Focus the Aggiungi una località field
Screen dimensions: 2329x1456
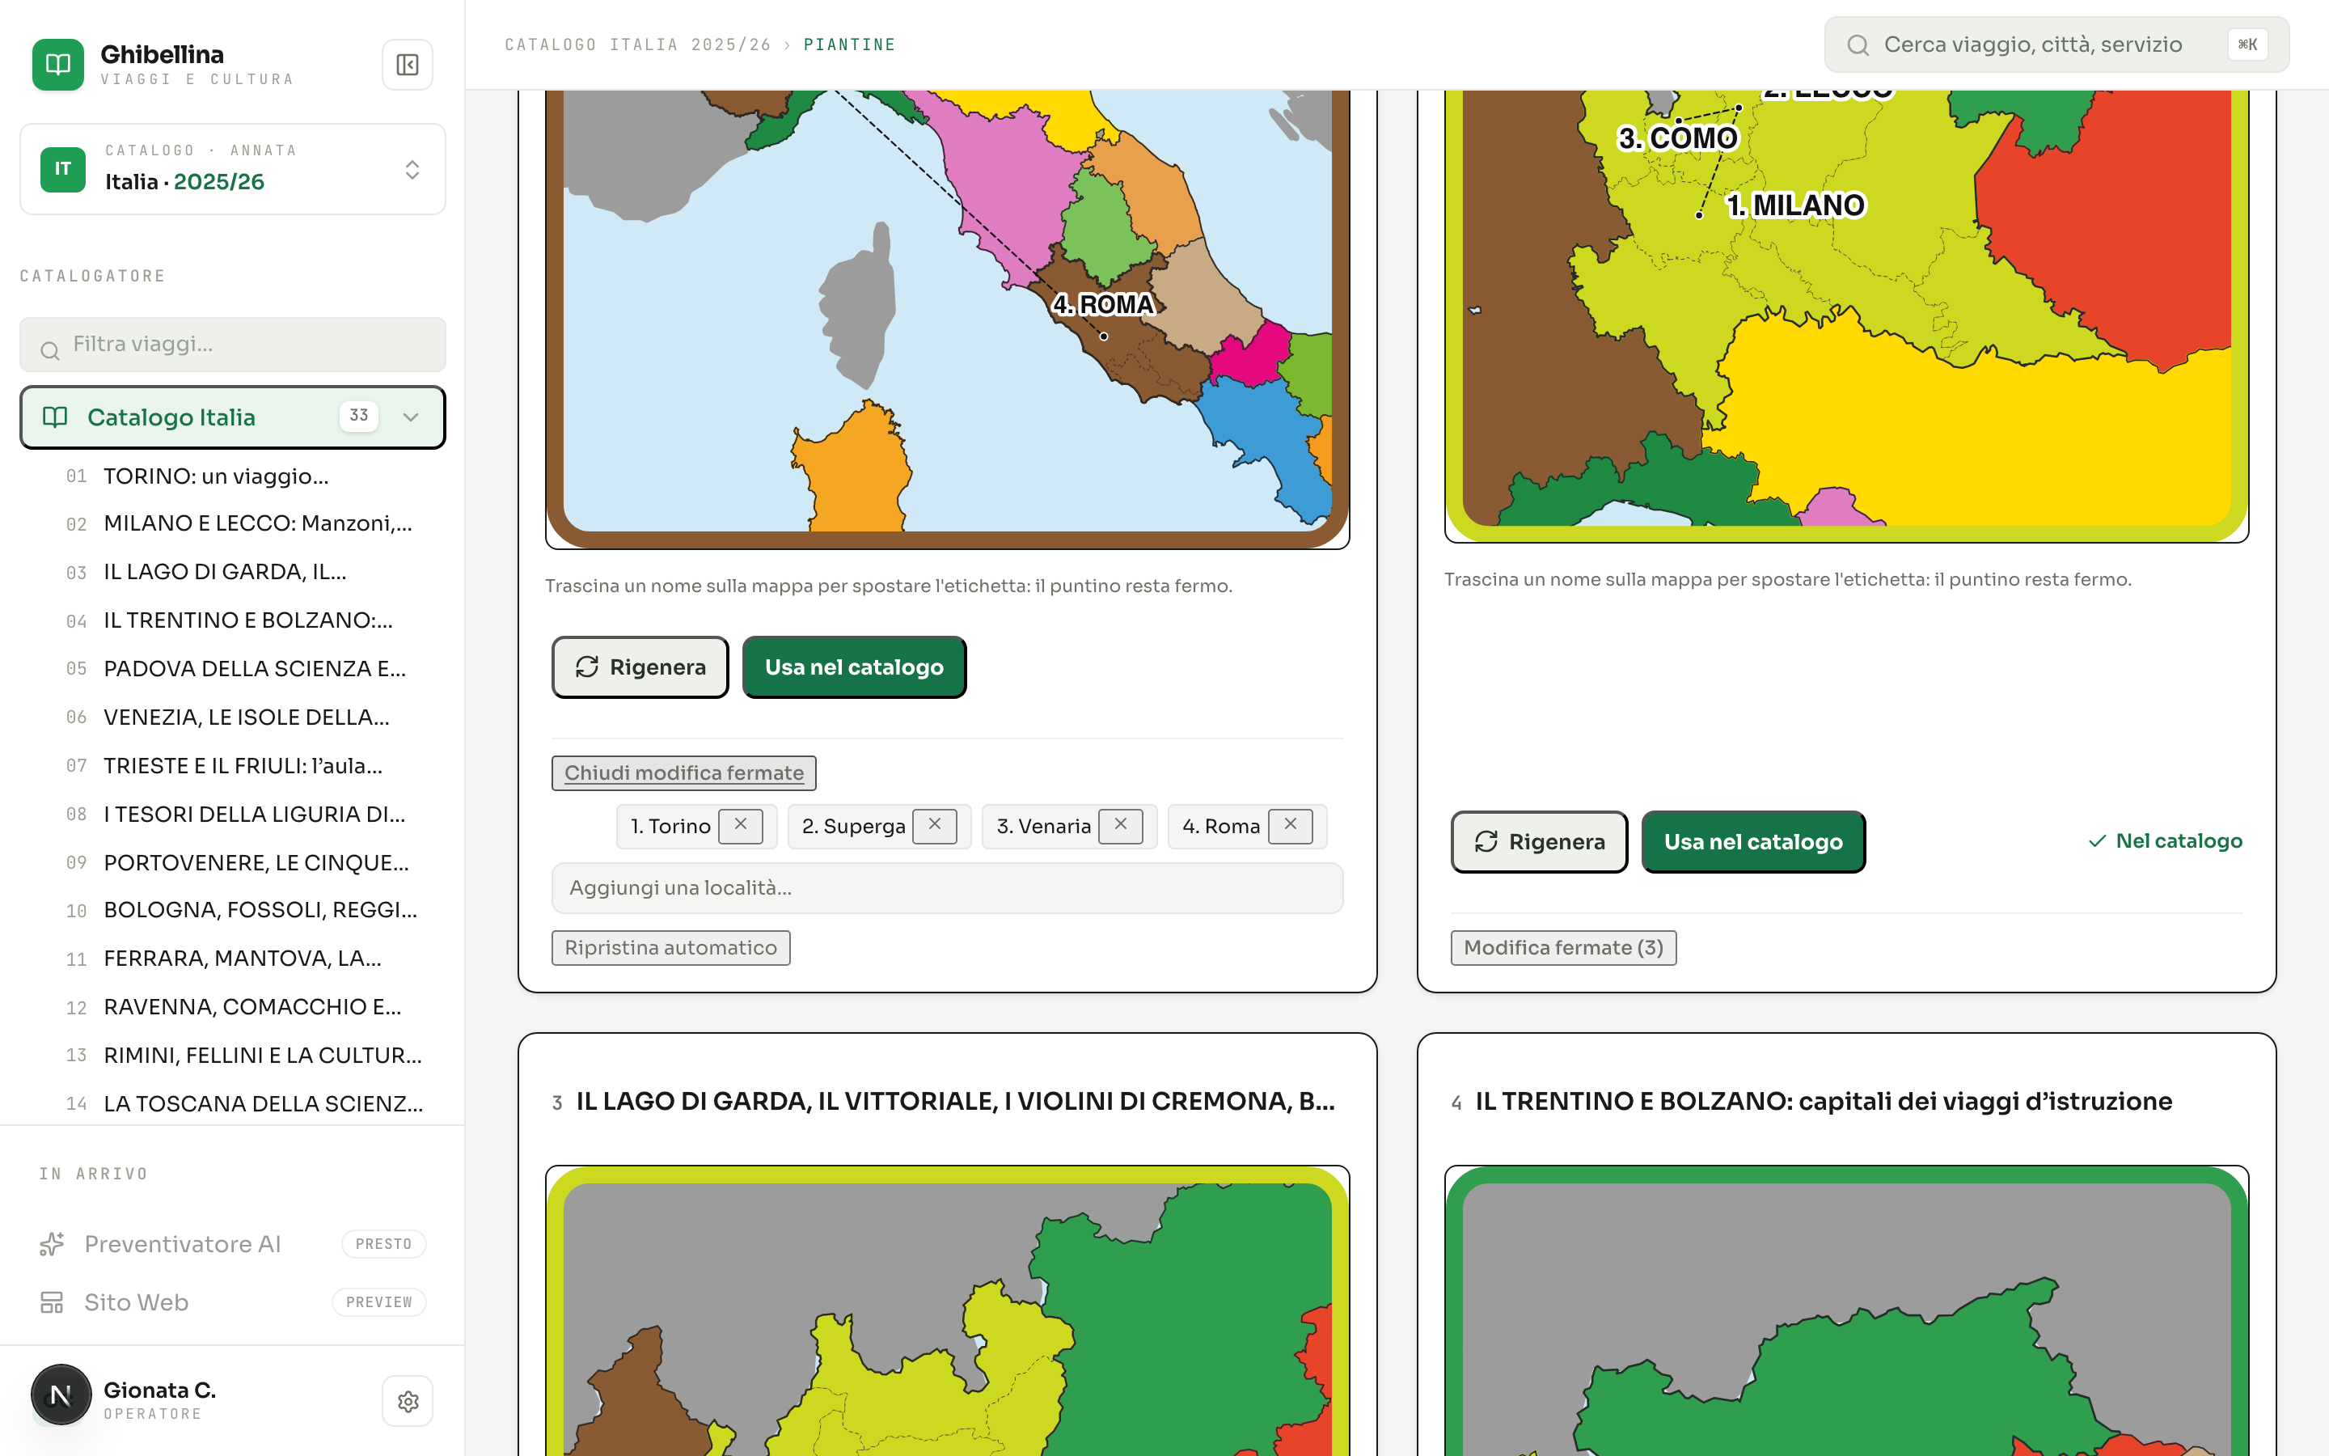tap(947, 888)
